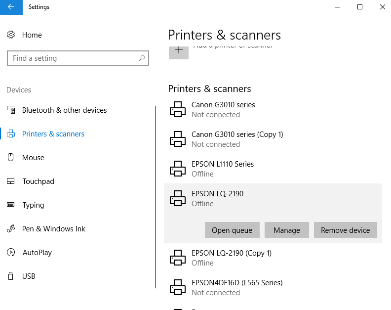
Task: Open Touchpad settings
Action: pos(38,181)
